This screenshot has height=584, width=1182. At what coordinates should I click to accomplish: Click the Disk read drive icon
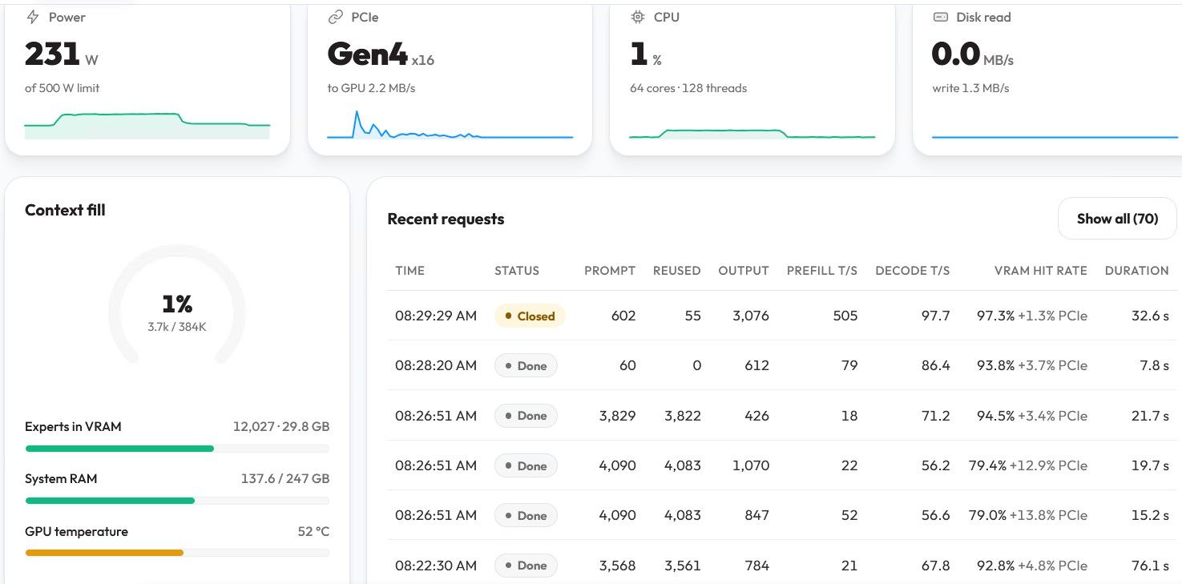[x=941, y=17]
